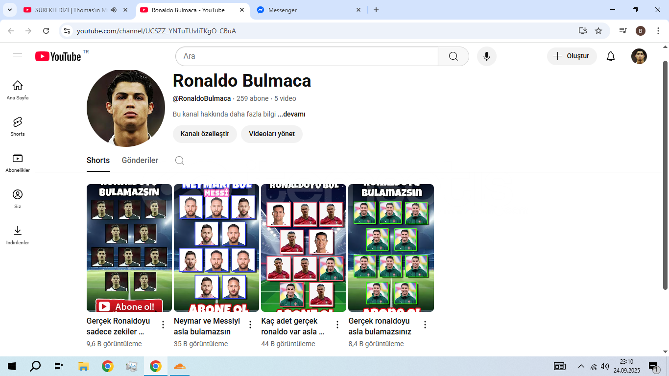The image size is (669, 376).
Task: Open media controls icon in Chrome toolbar
Action: click(x=623, y=31)
